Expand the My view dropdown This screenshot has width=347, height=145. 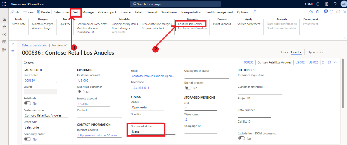coord(59,46)
